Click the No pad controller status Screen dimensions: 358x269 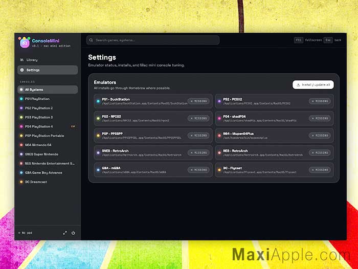[x=26, y=233]
